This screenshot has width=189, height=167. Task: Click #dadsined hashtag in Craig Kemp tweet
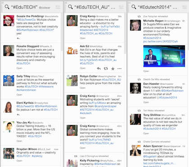tap(86, 30)
